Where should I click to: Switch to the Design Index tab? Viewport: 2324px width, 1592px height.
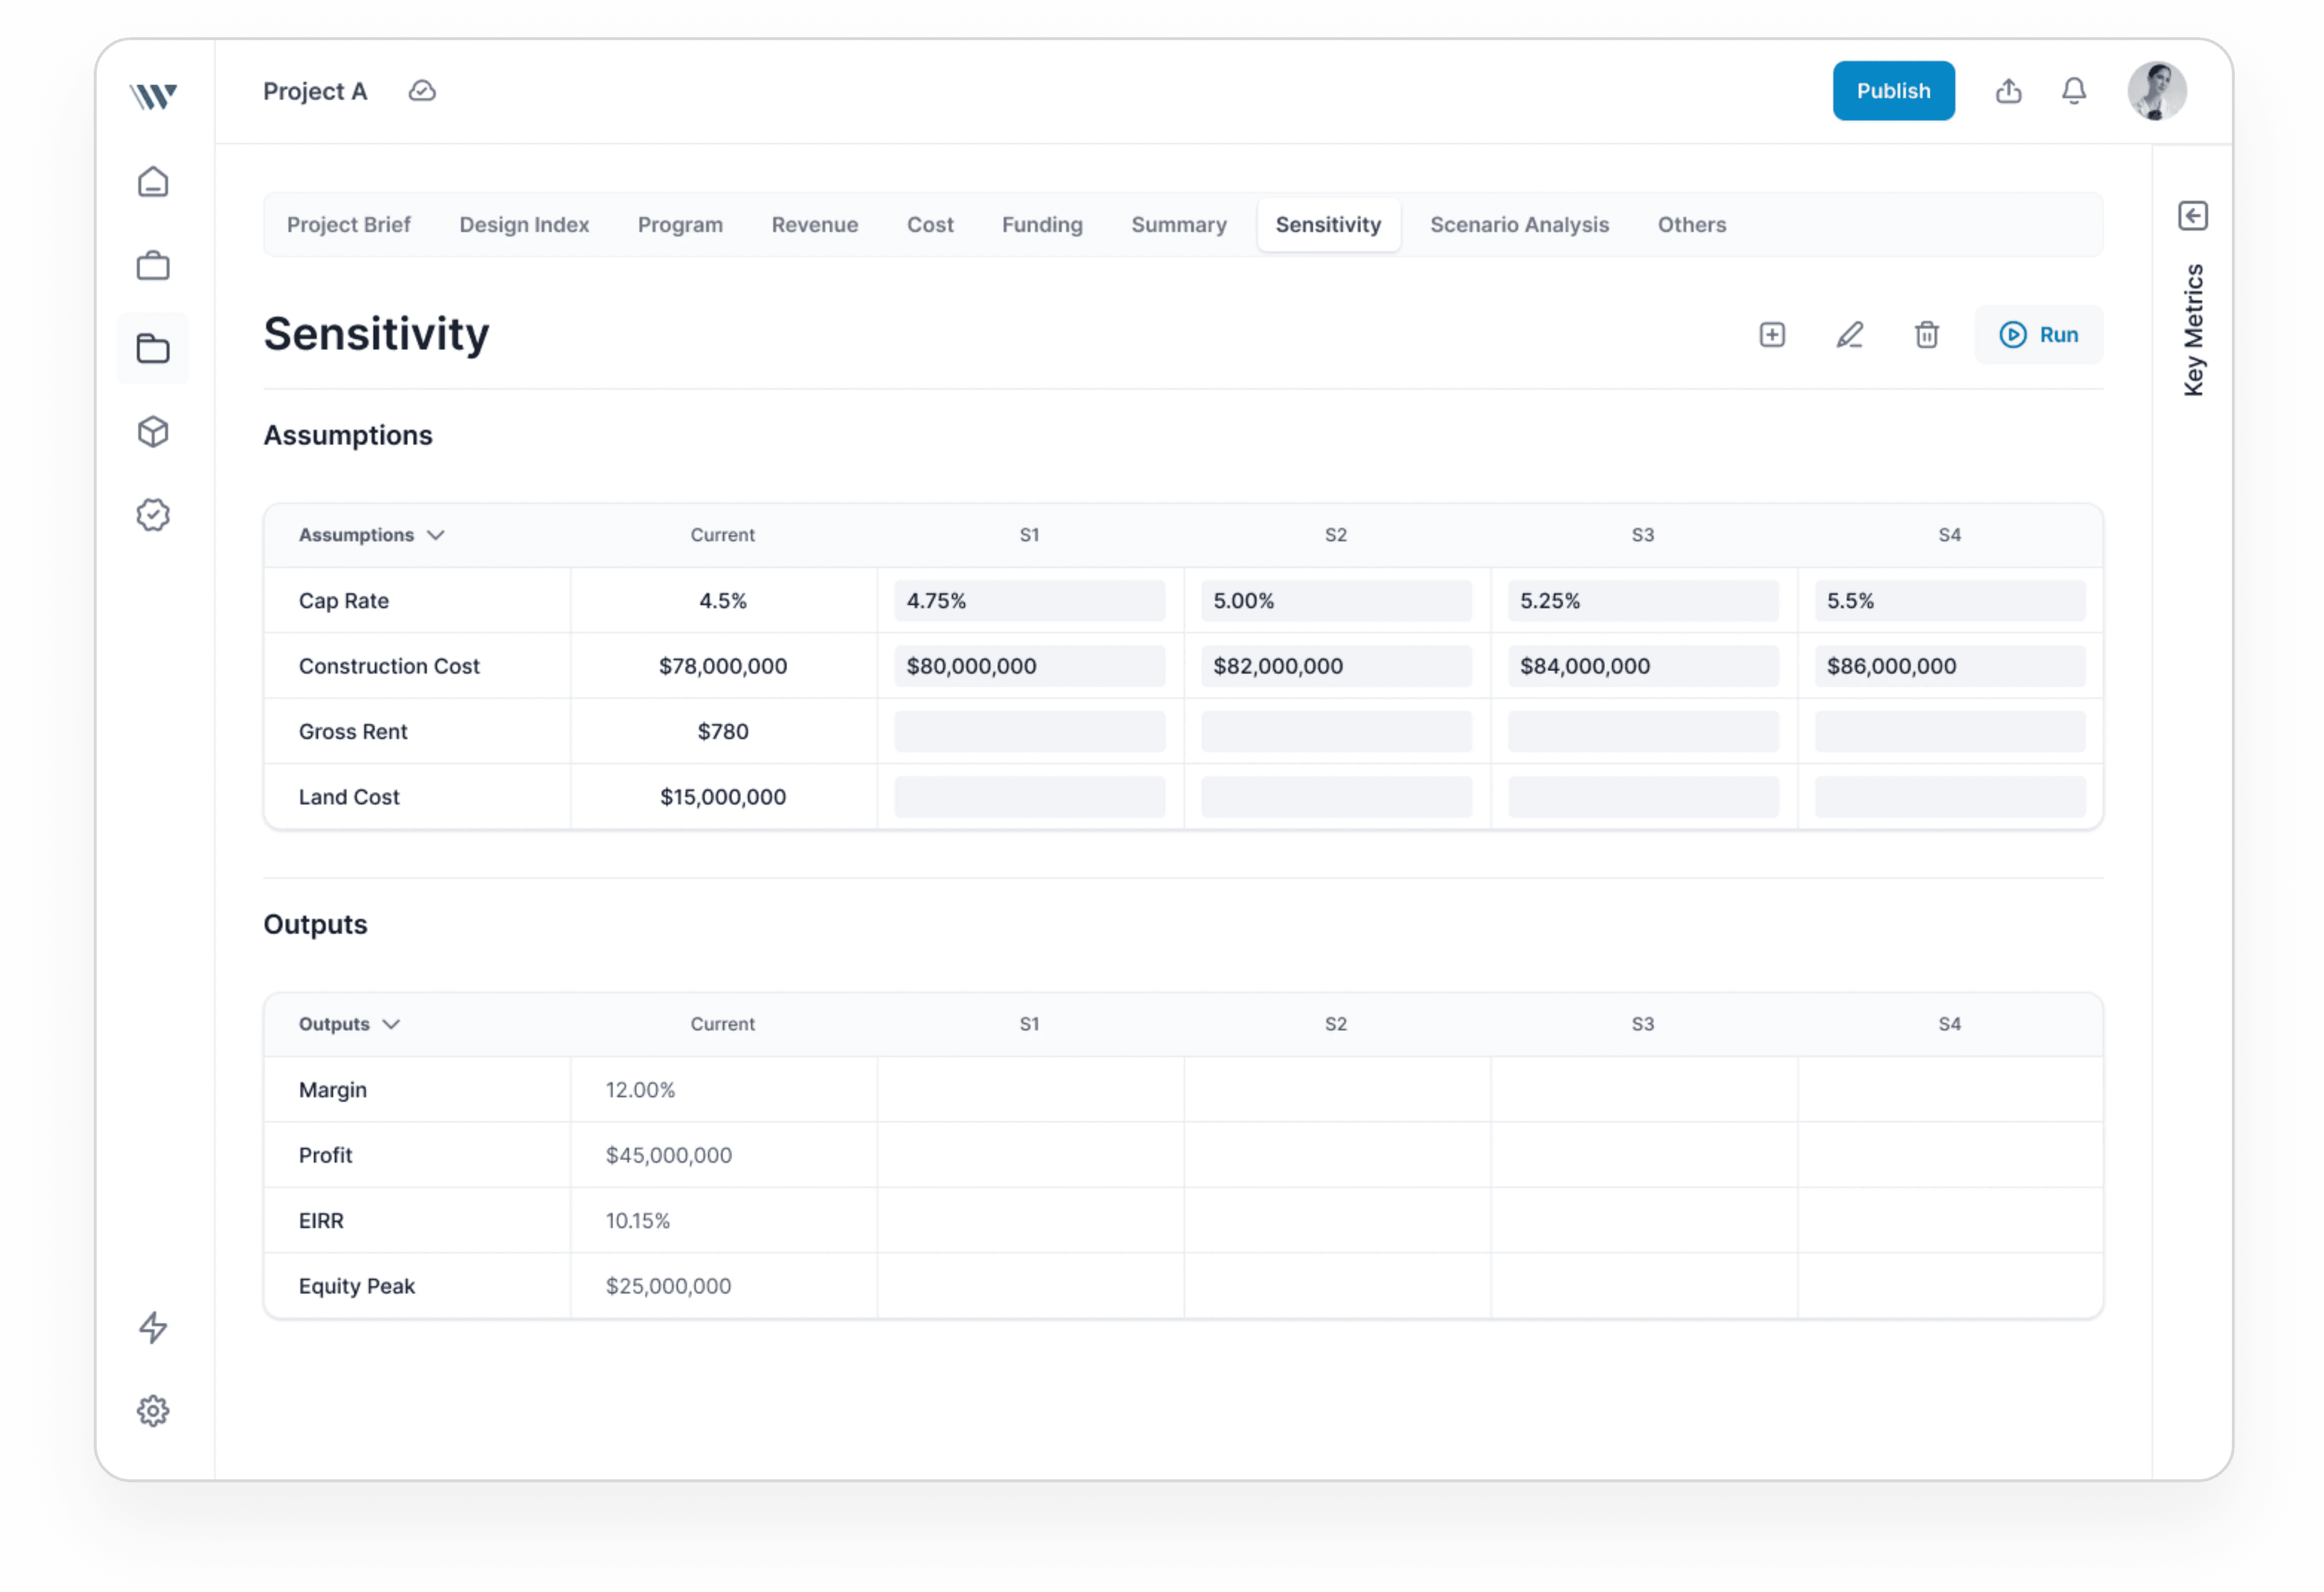524,225
